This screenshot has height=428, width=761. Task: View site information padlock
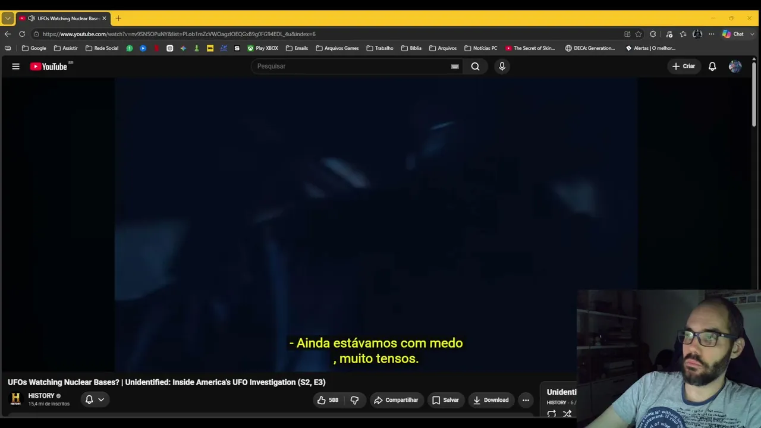click(36, 34)
